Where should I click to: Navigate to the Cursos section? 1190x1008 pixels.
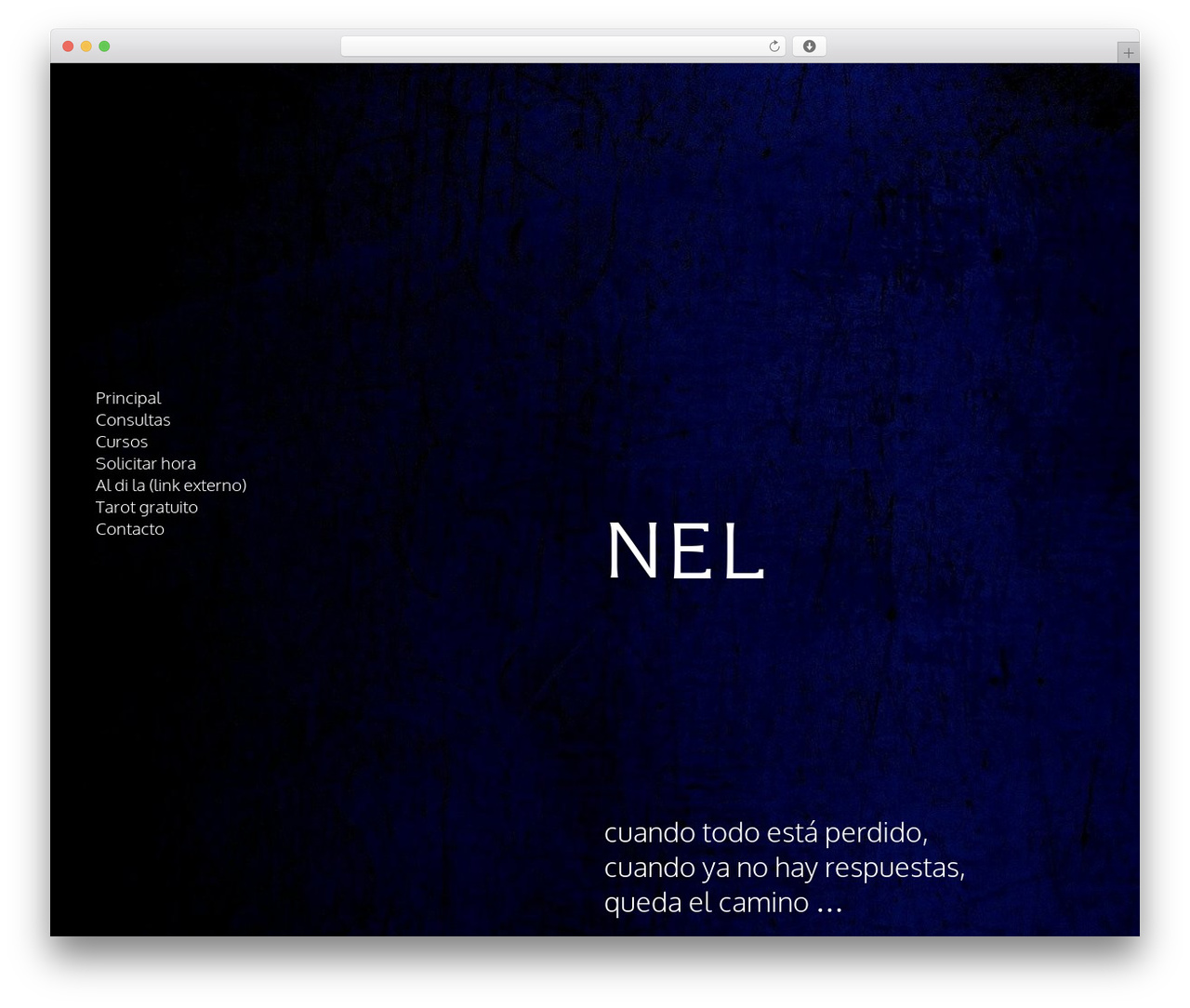[x=122, y=442]
